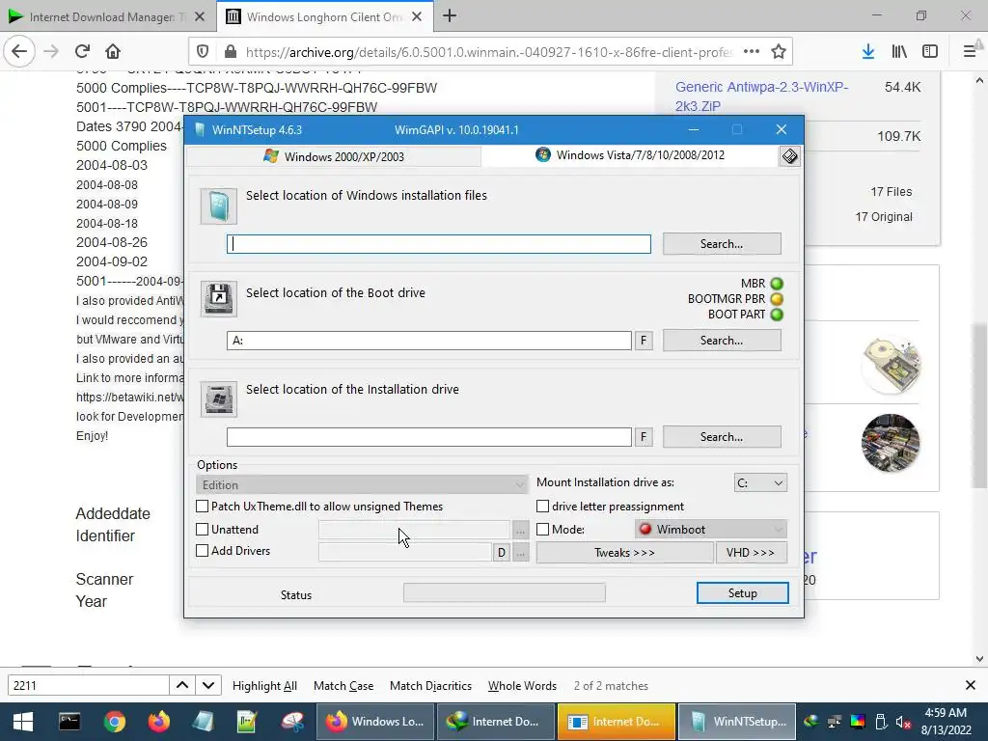Close the Windows Longhorn Client tab
The image size is (988, 741).
click(x=417, y=17)
